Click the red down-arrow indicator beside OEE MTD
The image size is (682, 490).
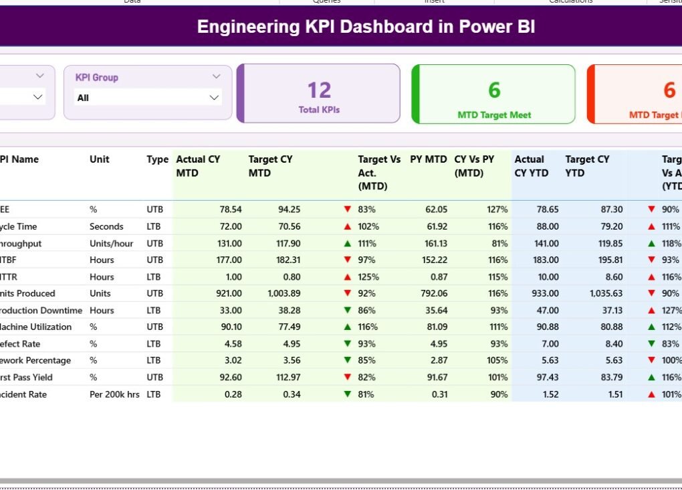(x=347, y=209)
